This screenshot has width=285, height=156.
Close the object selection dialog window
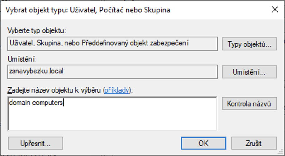click(x=275, y=10)
